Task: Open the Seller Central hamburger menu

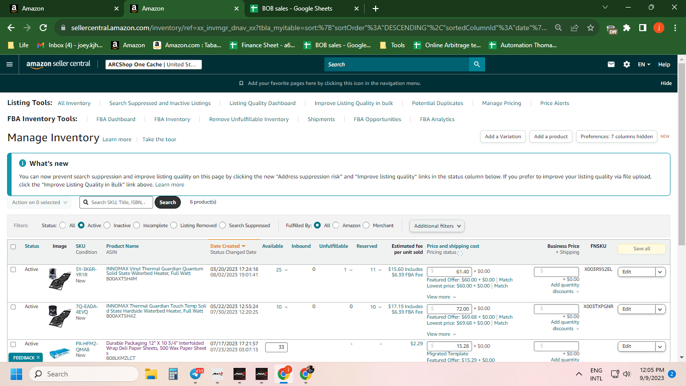Action: [x=9, y=64]
